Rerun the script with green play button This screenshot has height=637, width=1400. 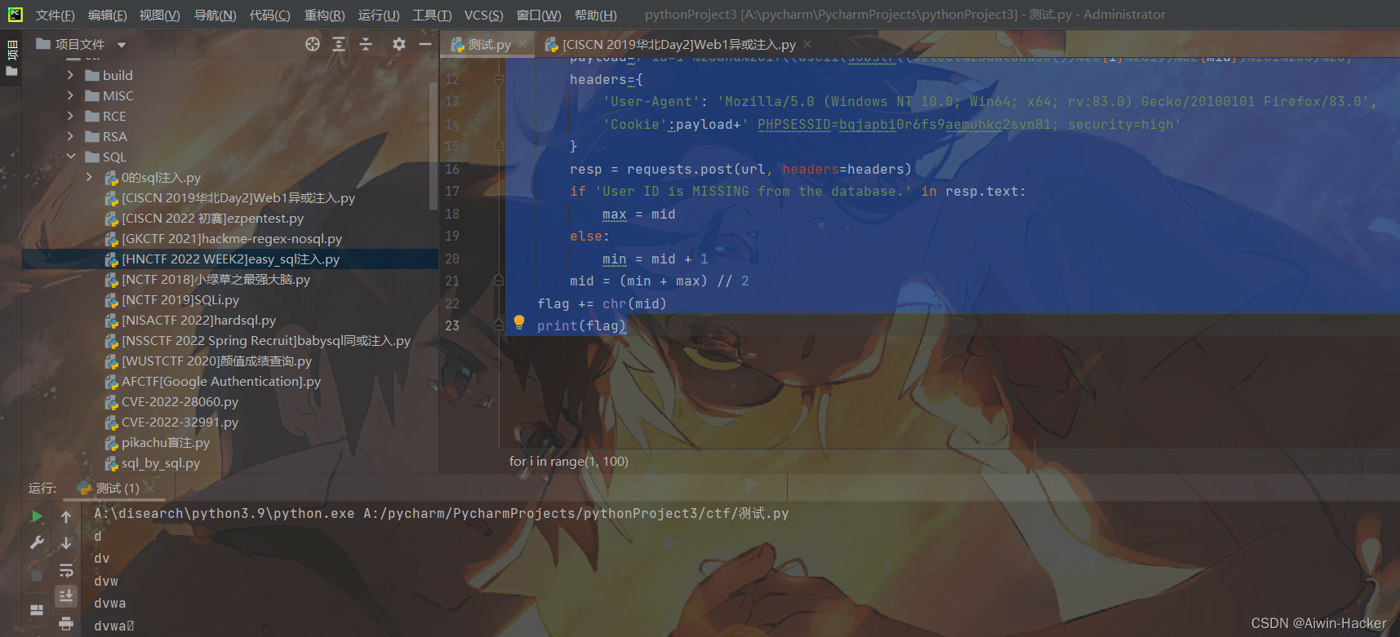tap(37, 516)
